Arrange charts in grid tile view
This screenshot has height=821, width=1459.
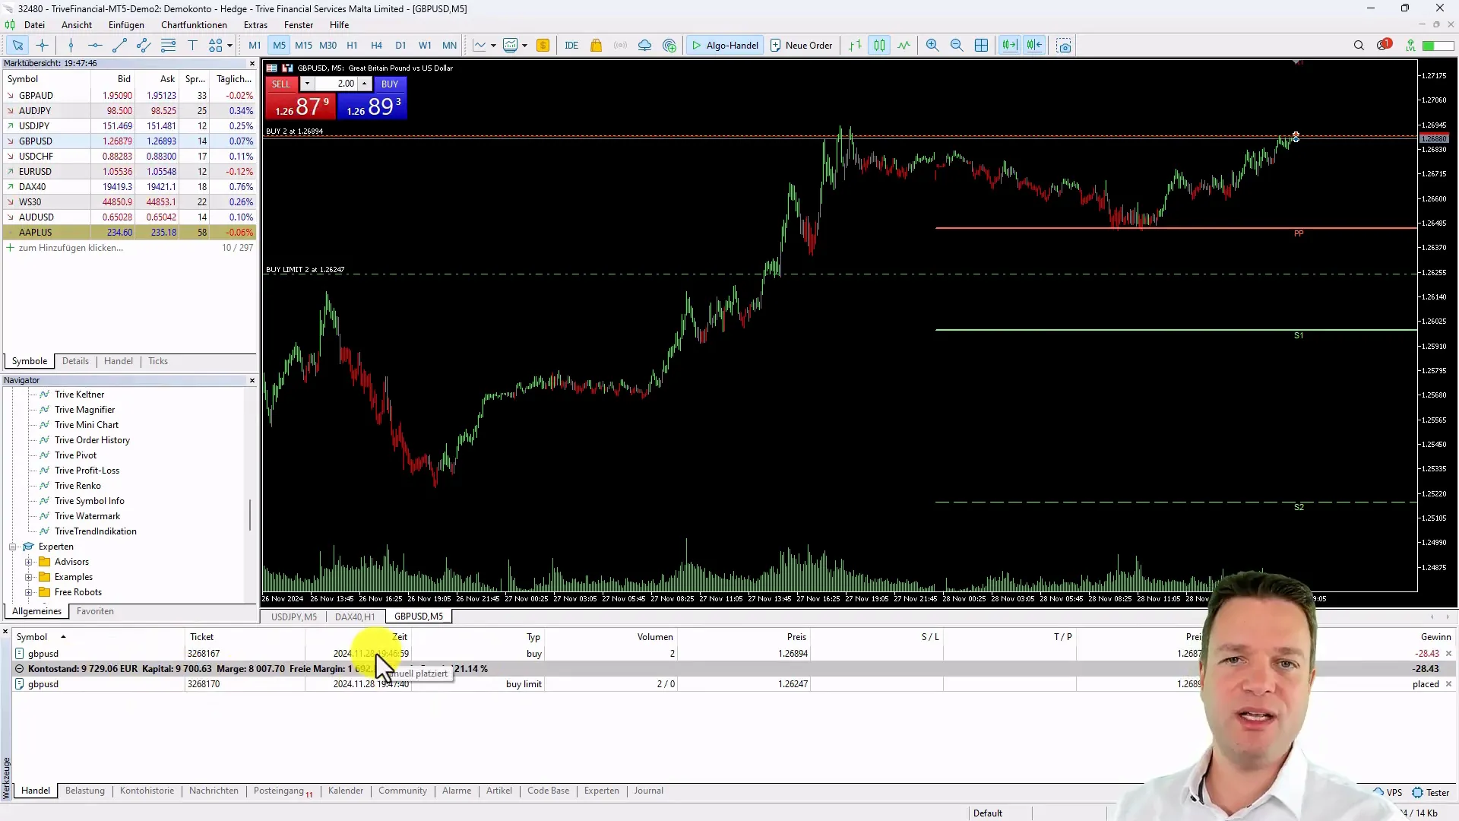click(x=982, y=46)
